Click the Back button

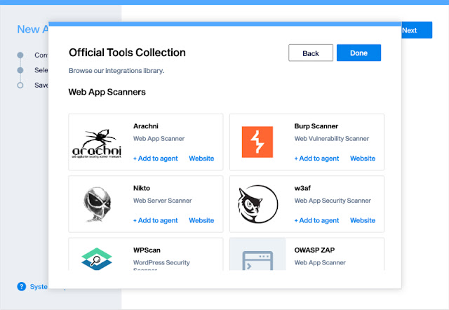tap(311, 53)
